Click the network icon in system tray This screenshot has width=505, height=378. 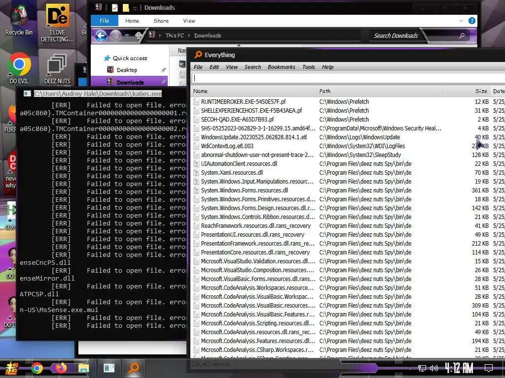point(422,368)
